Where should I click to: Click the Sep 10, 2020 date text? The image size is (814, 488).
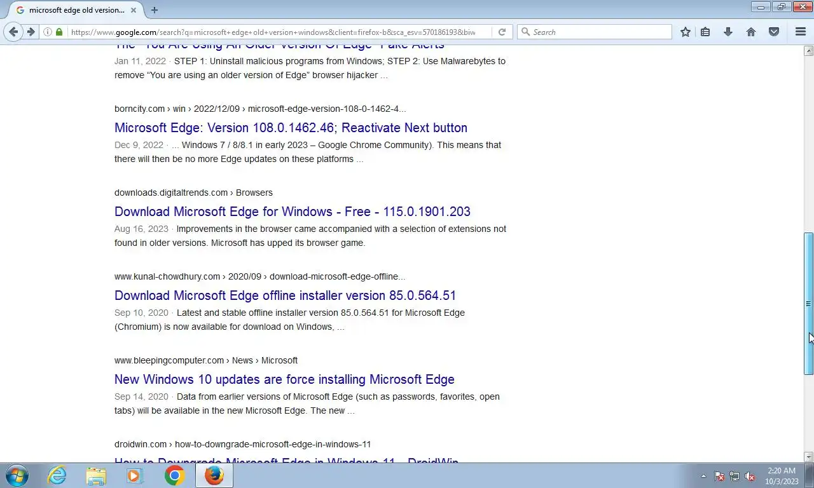tap(141, 313)
